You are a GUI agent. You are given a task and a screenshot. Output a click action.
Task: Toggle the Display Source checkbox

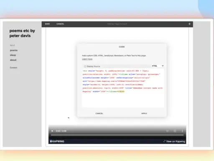pos(85,66)
